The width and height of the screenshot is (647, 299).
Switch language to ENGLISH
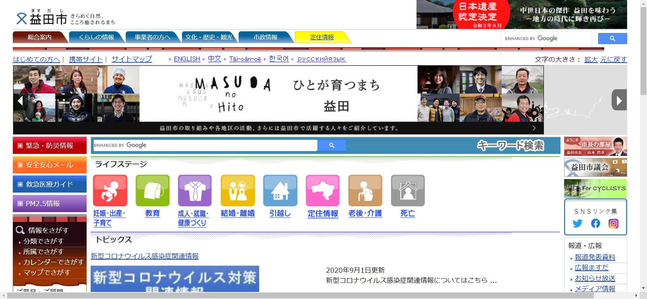[x=187, y=59]
